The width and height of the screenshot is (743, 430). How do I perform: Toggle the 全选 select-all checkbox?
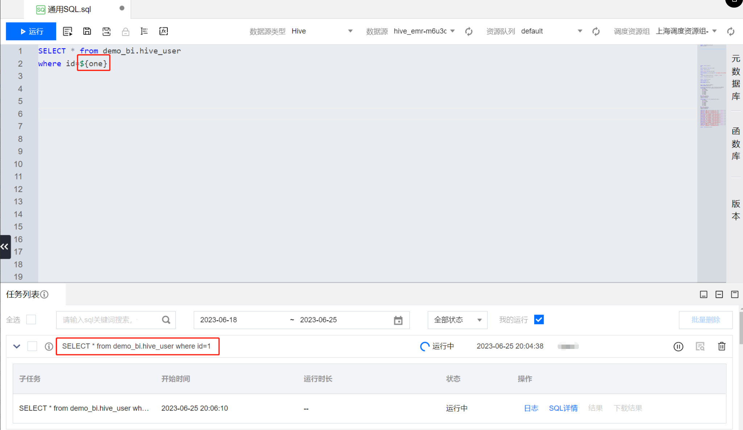coord(31,320)
